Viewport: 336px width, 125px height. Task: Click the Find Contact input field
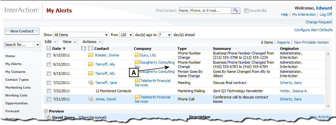[205, 10]
